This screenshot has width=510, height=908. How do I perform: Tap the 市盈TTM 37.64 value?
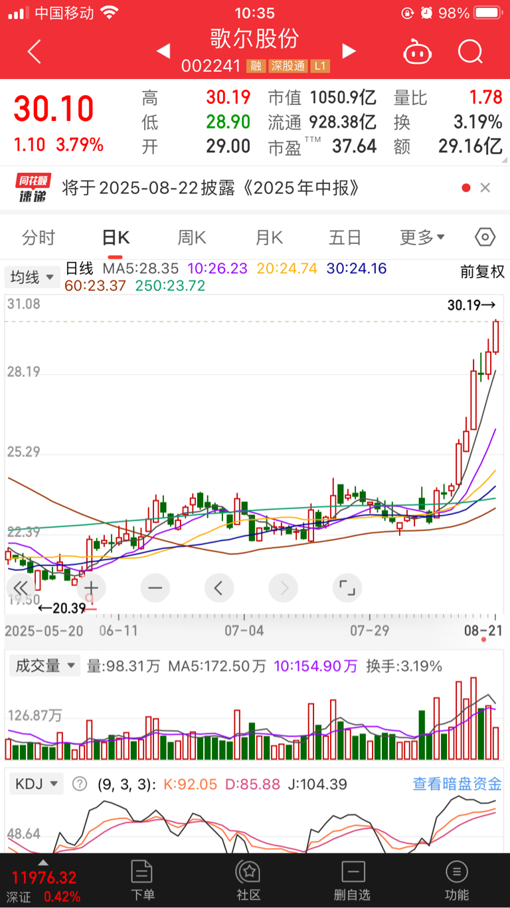[x=322, y=146]
